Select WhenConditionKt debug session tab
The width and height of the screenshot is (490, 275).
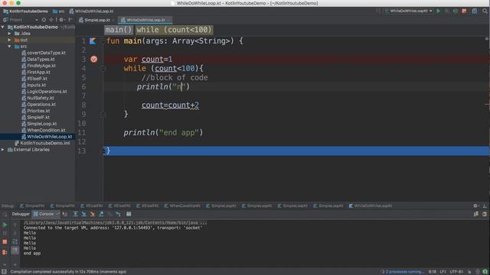(x=182, y=205)
